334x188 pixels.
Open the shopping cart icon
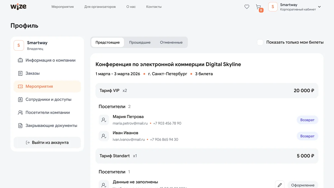(258, 7)
